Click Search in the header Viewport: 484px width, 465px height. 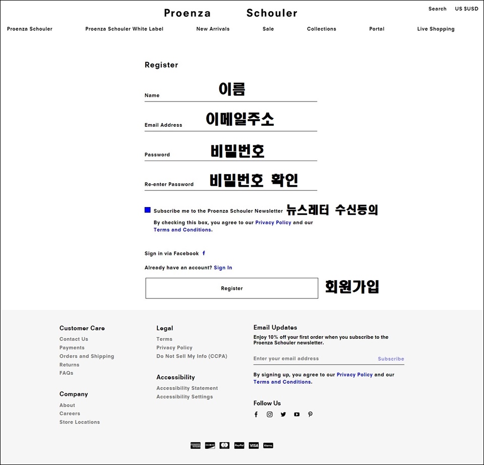(438, 9)
